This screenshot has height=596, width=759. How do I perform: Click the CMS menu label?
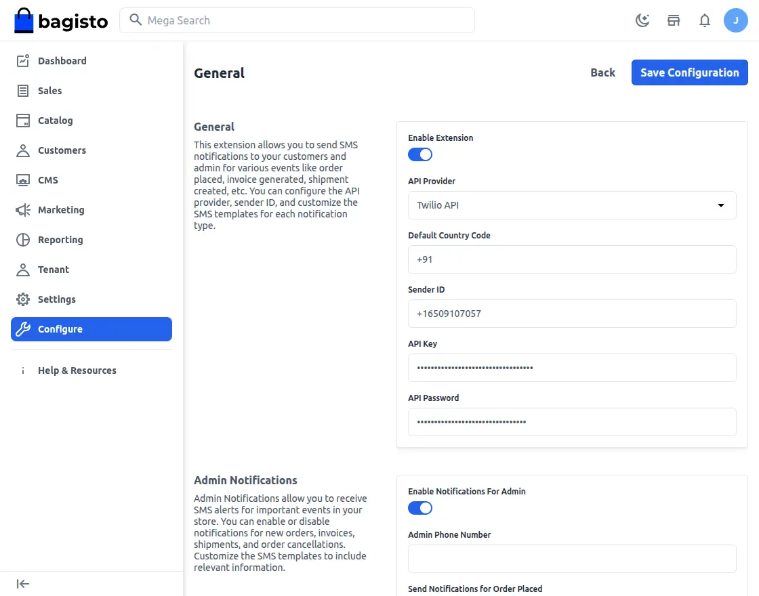click(48, 180)
